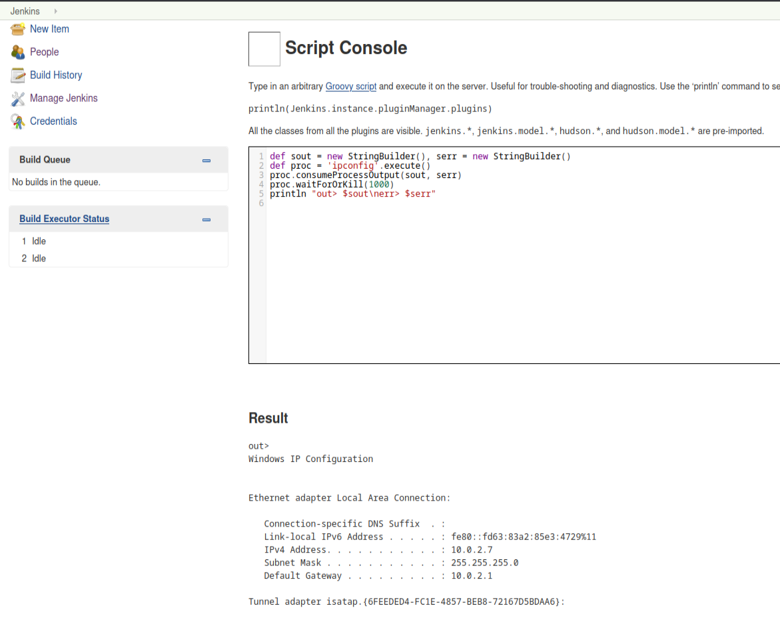
Task: Click line 2 containing 'ipconfig' in editor
Action: click(350, 166)
